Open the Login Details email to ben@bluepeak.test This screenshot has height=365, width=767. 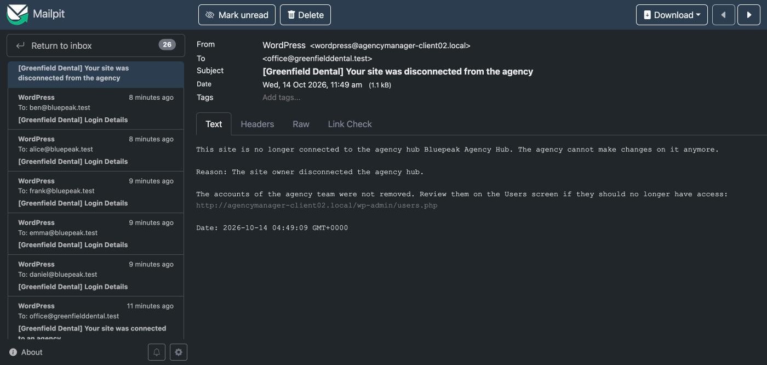(96, 109)
